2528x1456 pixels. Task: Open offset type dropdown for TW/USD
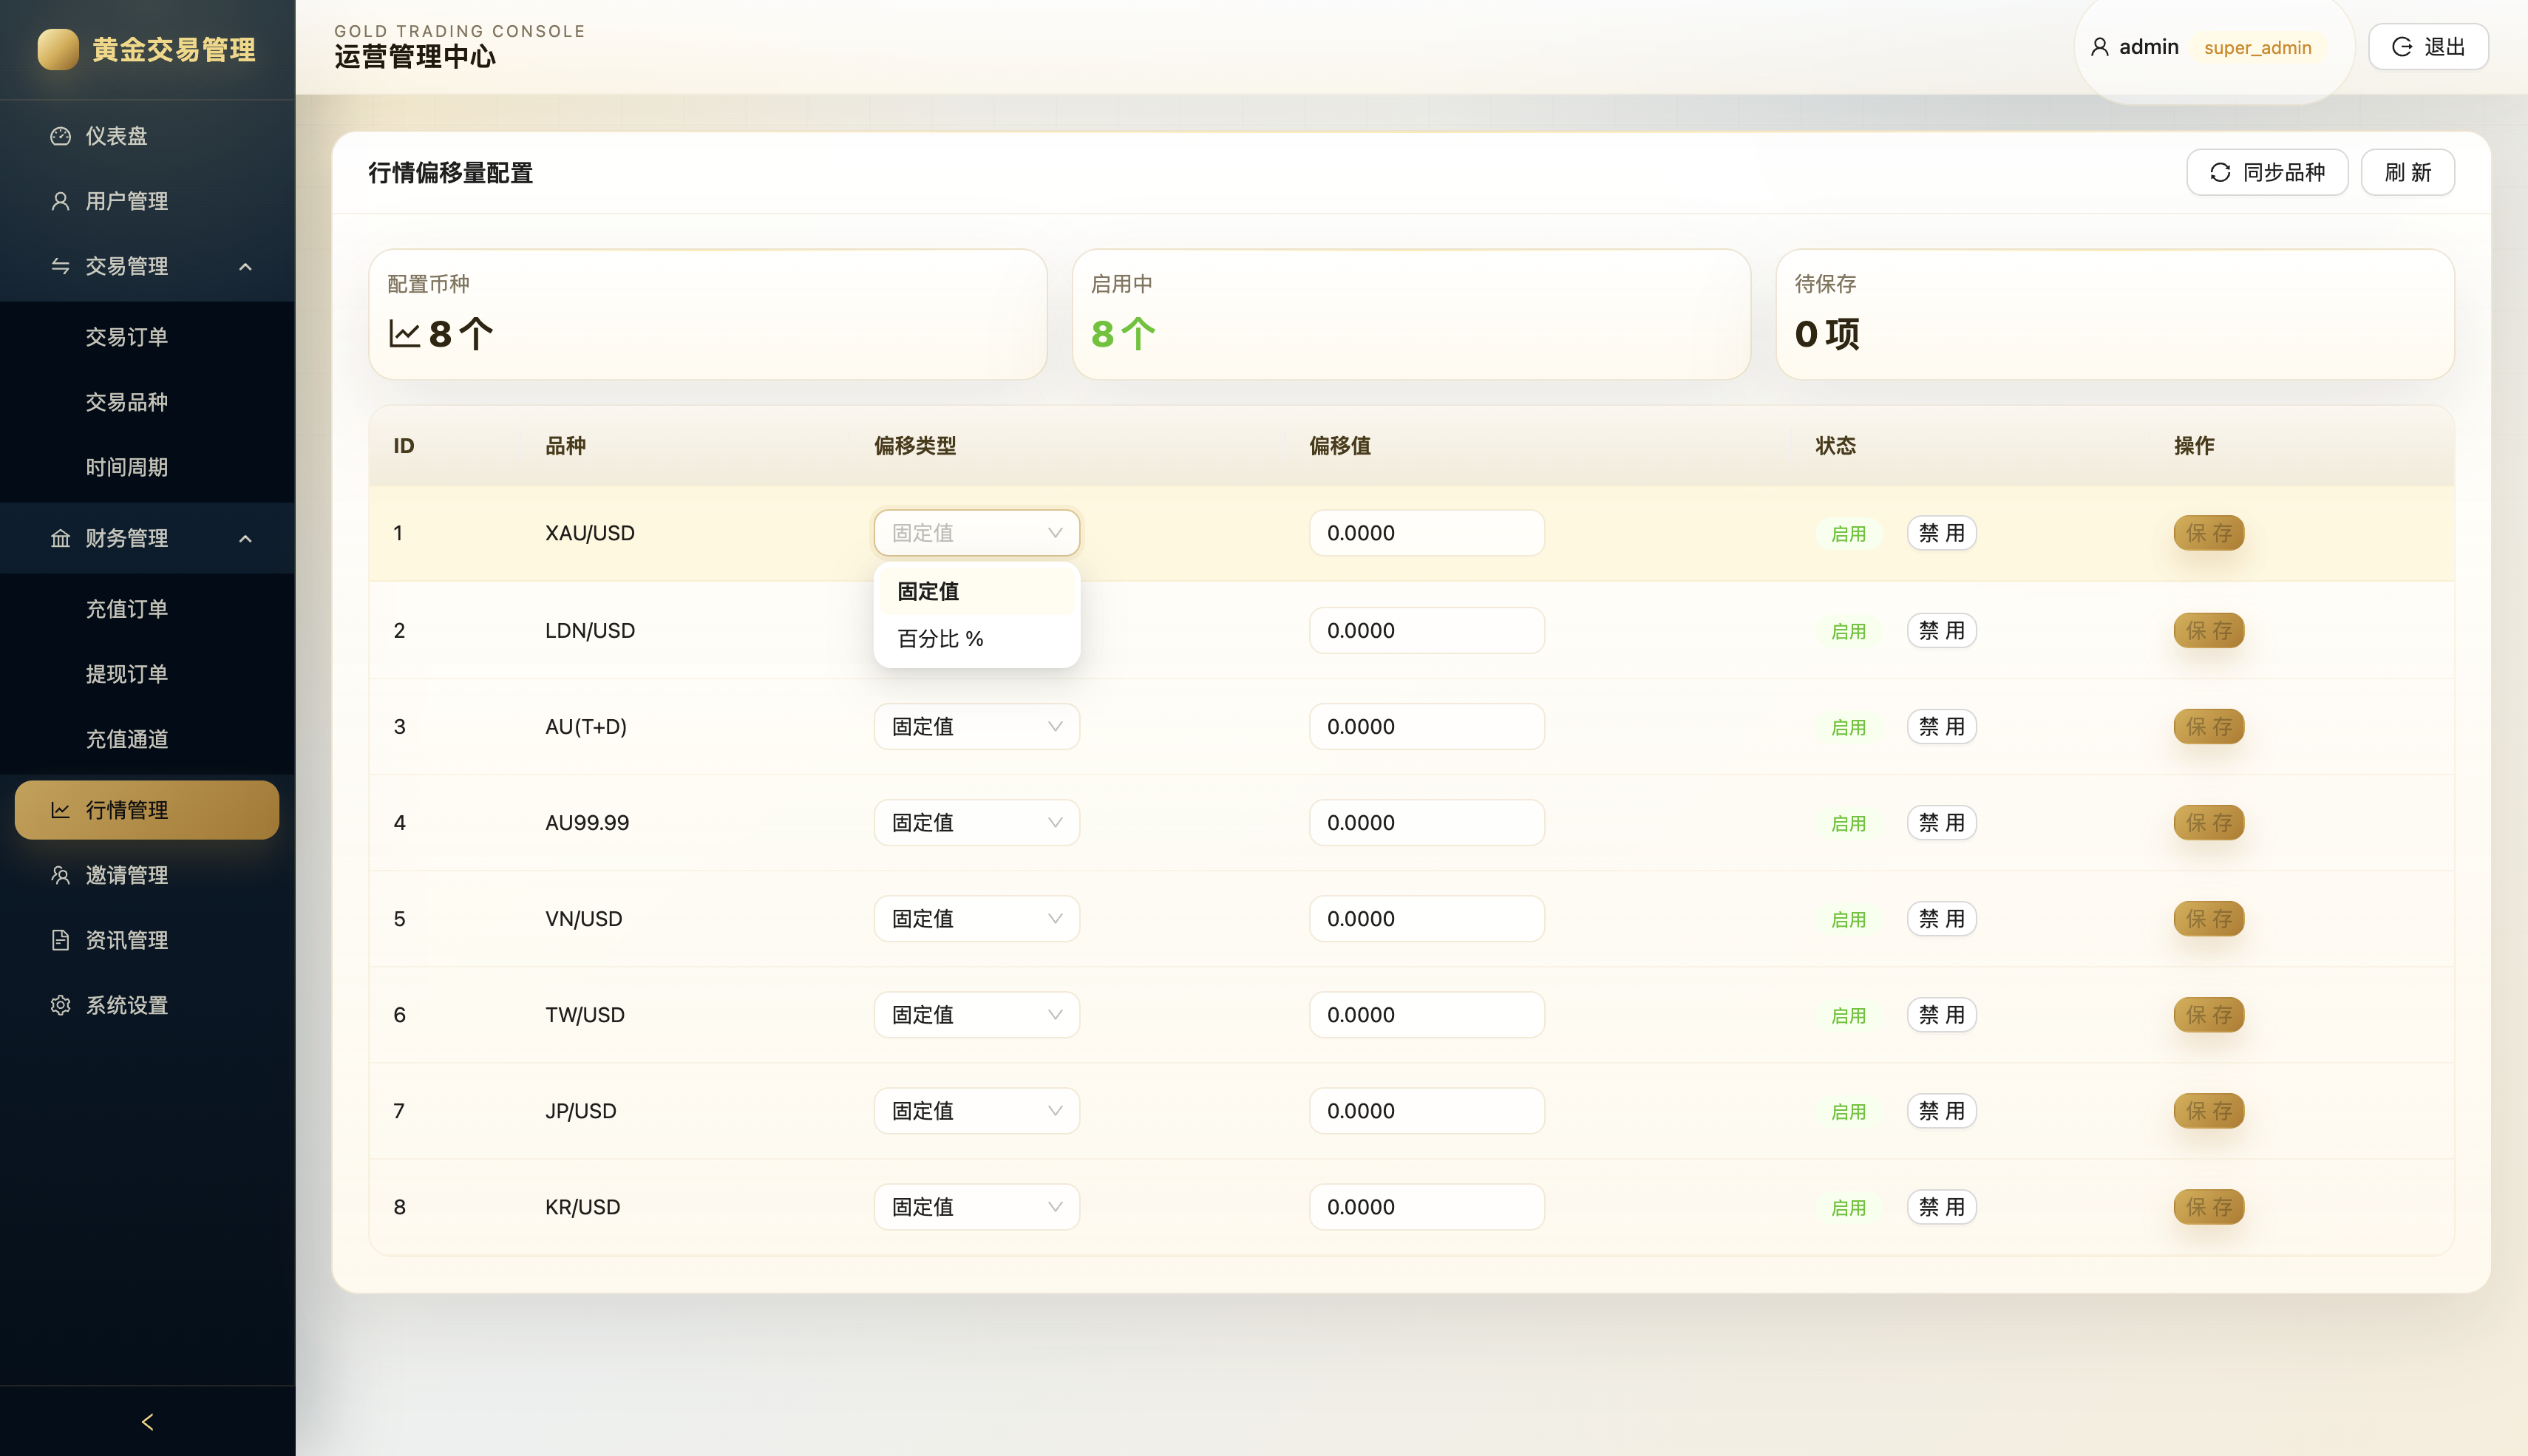[x=977, y=1015]
